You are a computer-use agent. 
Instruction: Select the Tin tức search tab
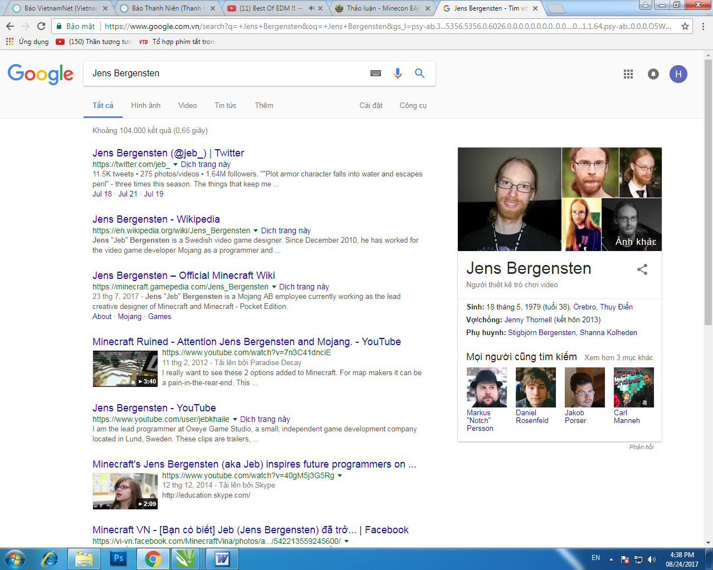[226, 105]
